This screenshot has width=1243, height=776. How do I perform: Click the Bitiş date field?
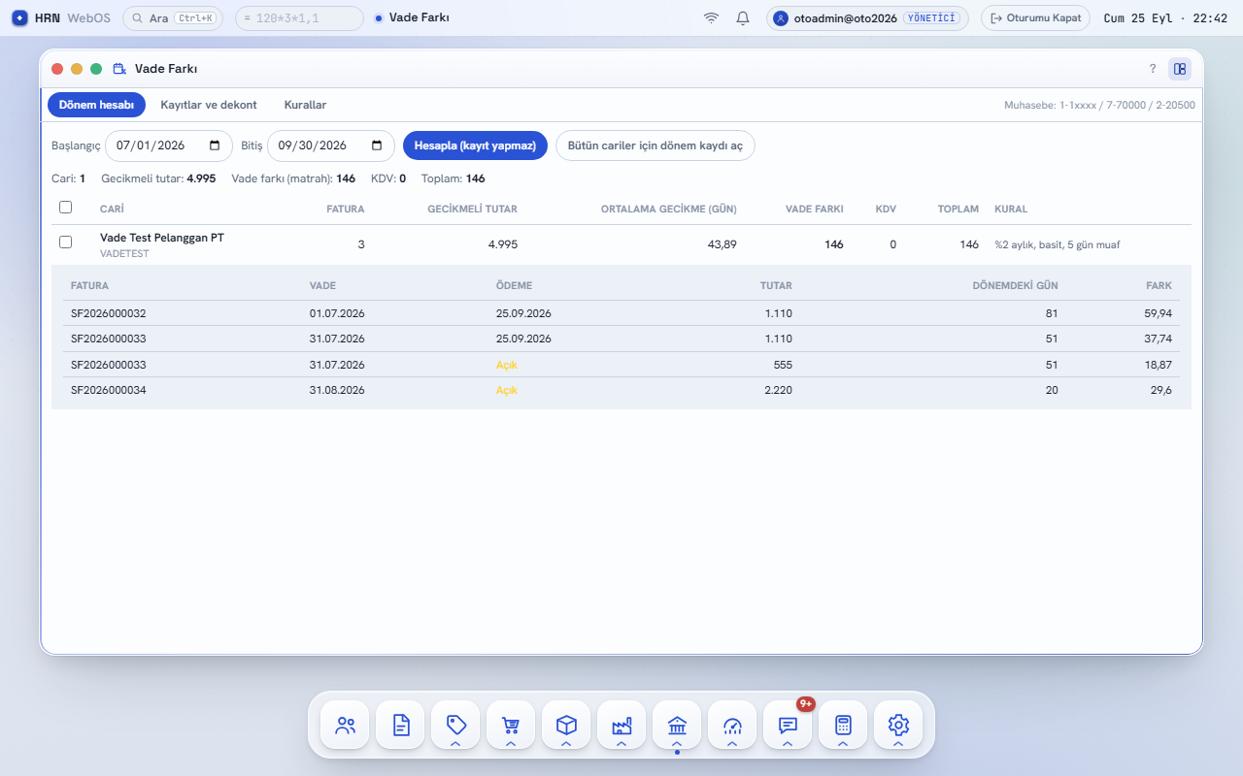(x=331, y=145)
